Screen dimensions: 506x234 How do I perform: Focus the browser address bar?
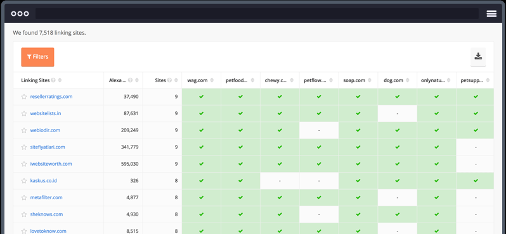[x=257, y=13]
